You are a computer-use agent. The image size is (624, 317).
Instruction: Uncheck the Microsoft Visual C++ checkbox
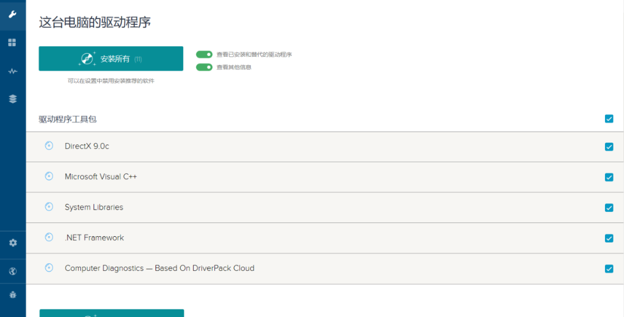coord(609,177)
